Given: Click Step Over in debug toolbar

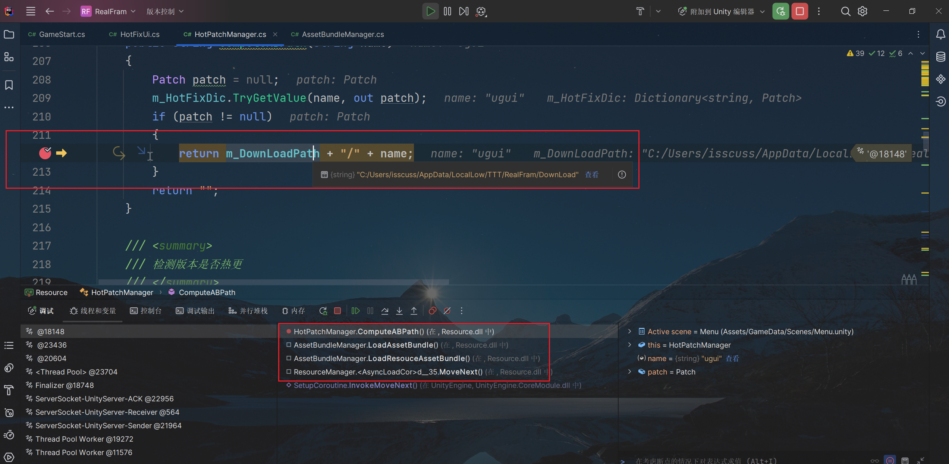Looking at the screenshot, I should click(x=385, y=311).
